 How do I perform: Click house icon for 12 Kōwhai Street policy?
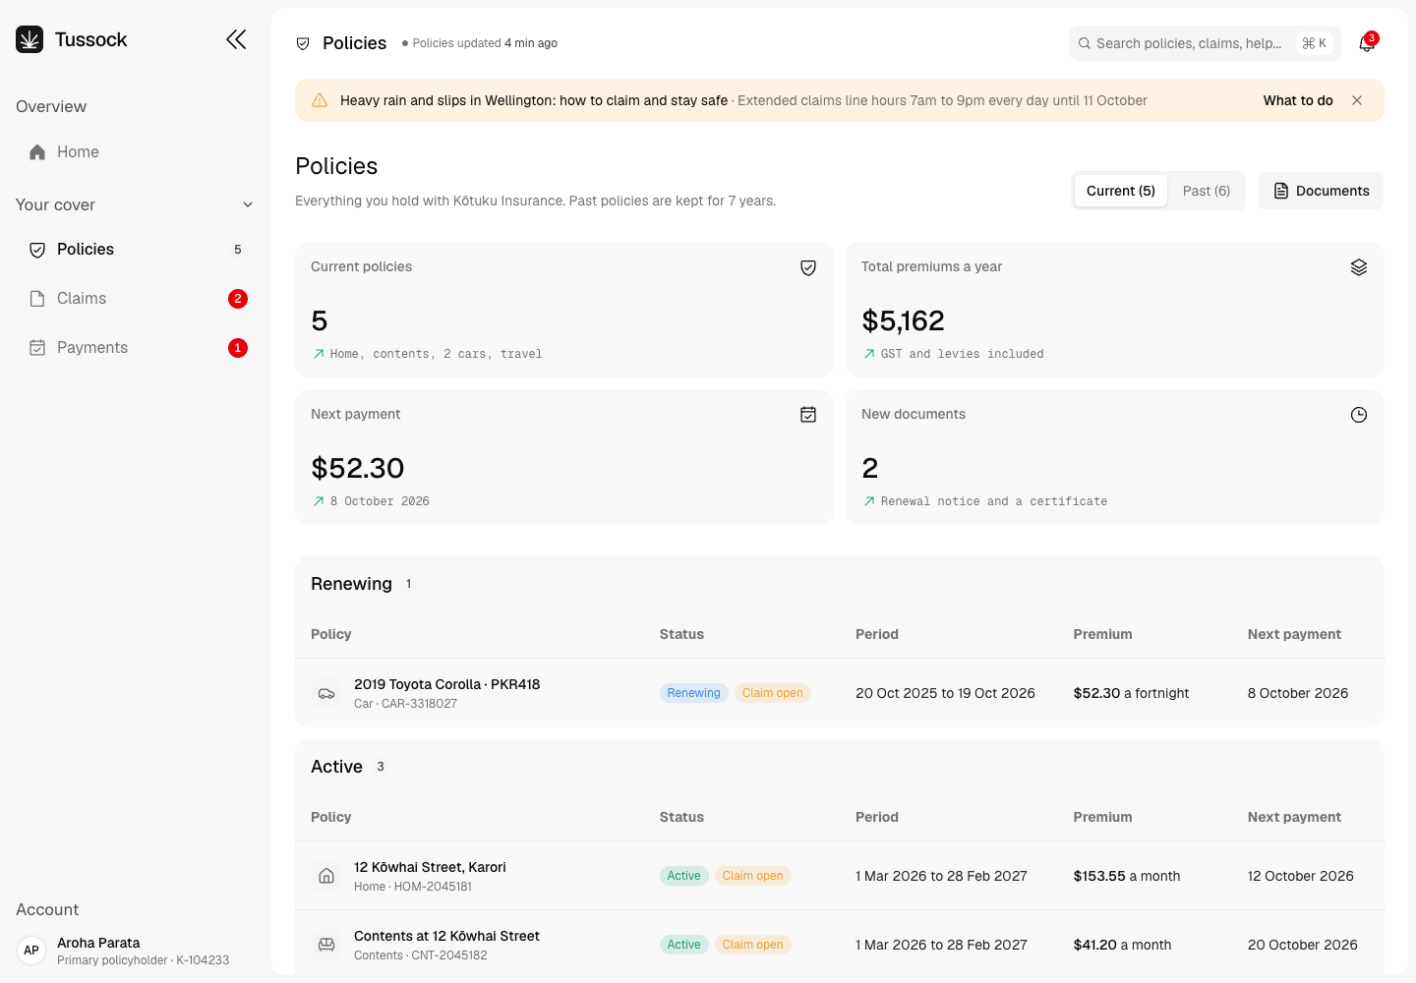point(326,876)
